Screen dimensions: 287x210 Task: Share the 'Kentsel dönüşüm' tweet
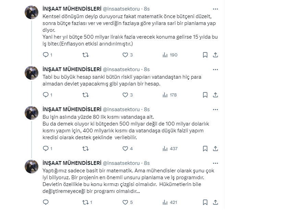(215, 55)
